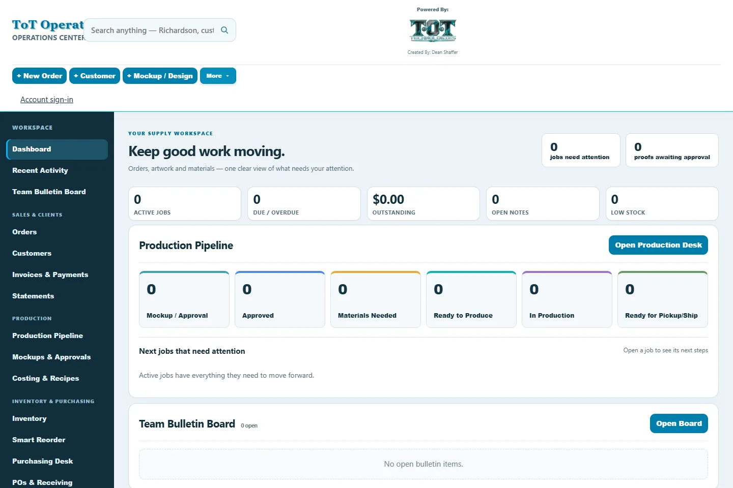Click the Open Production Desk button
Screen dimensions: 733x488
point(658,245)
